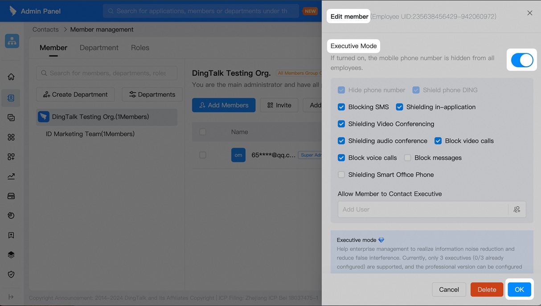Click the Add User input field
Viewport: 541px width, 306px height.
click(423, 209)
